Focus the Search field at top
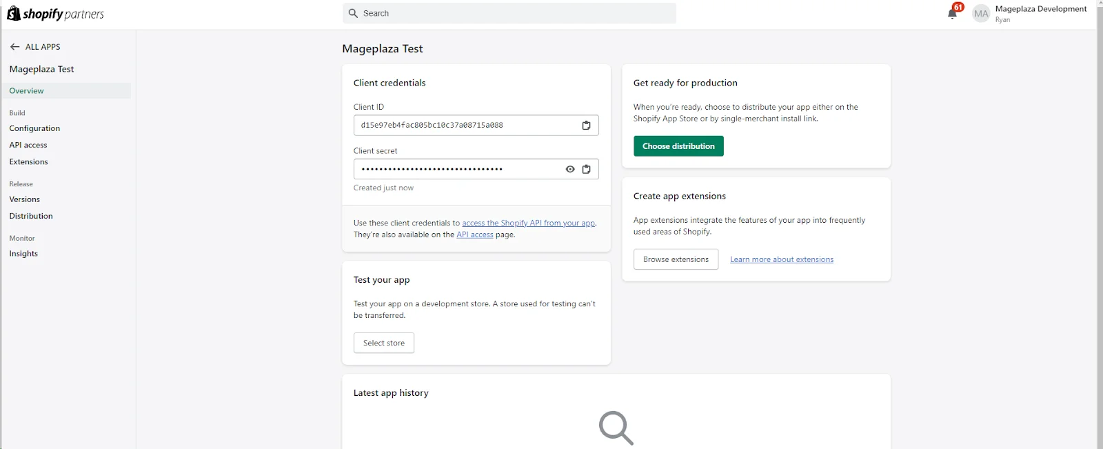This screenshot has width=1103, height=449. coord(509,13)
